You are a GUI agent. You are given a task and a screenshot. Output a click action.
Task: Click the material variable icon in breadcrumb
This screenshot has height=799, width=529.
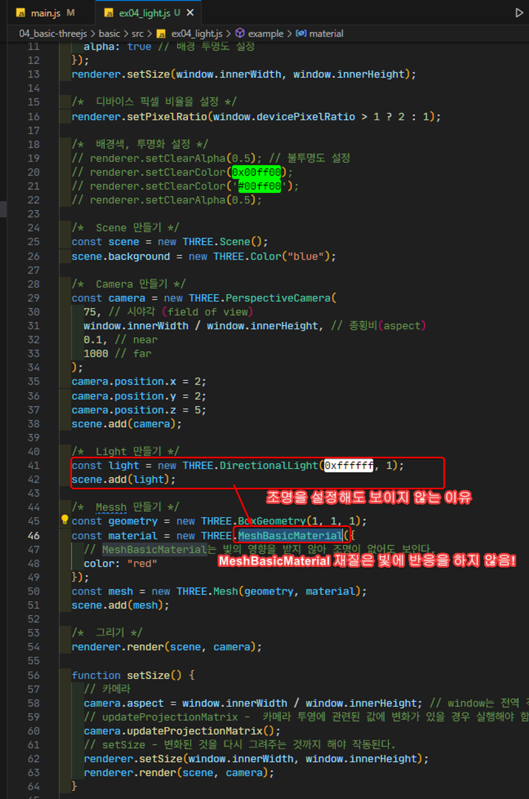[301, 33]
